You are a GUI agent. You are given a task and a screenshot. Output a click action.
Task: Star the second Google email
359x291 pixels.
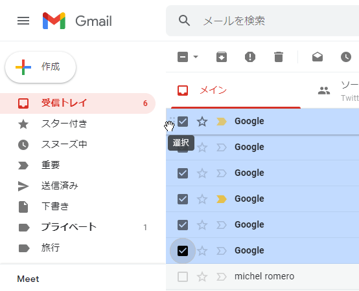coord(202,147)
